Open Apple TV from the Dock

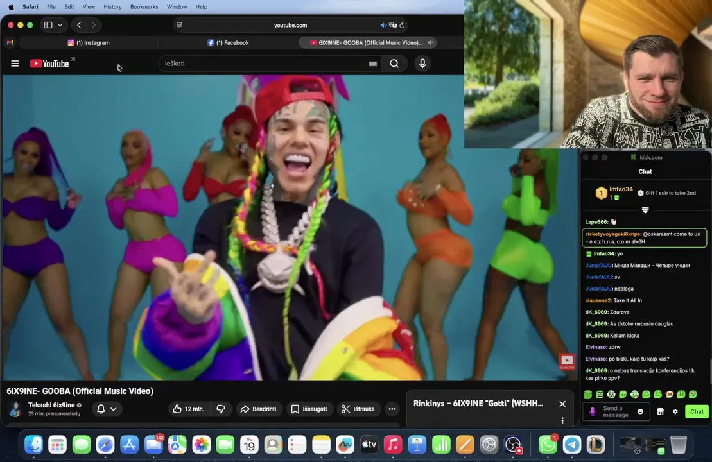tap(369, 445)
